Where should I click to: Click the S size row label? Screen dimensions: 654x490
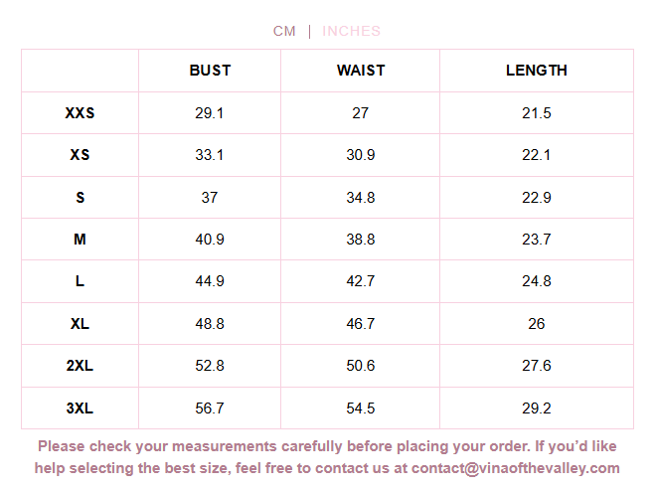point(80,198)
